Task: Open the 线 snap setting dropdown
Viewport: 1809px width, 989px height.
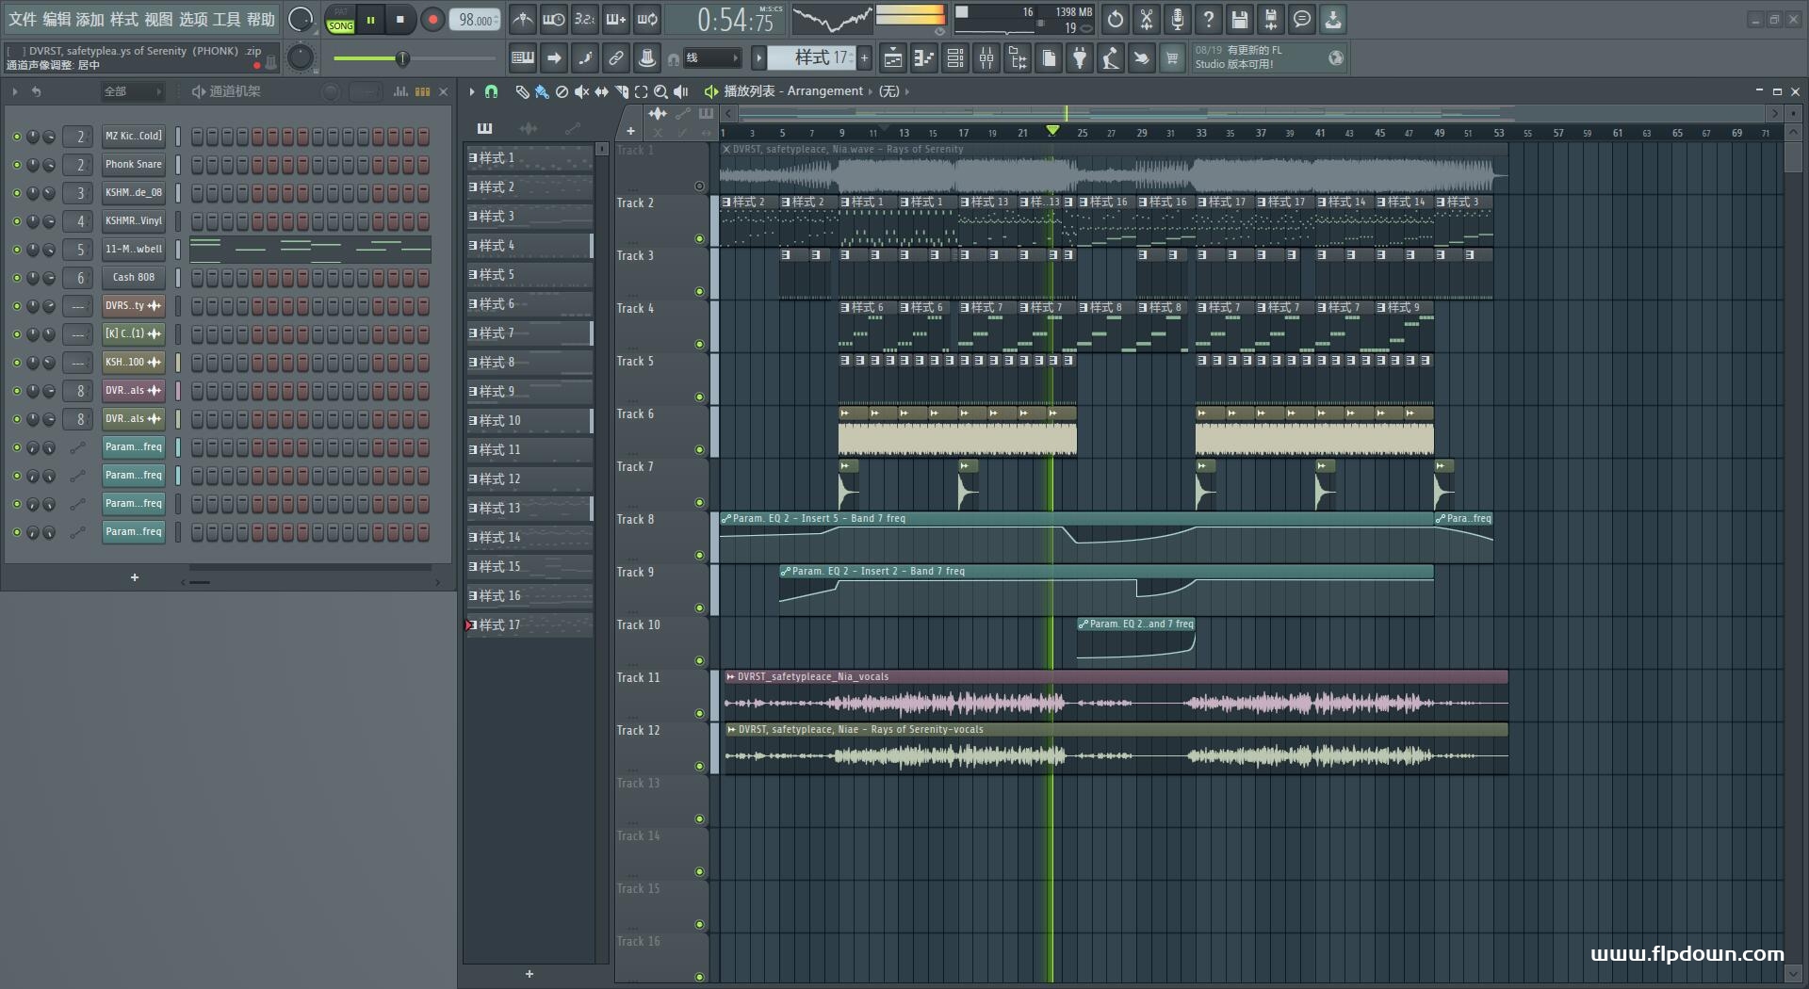Action: click(711, 58)
